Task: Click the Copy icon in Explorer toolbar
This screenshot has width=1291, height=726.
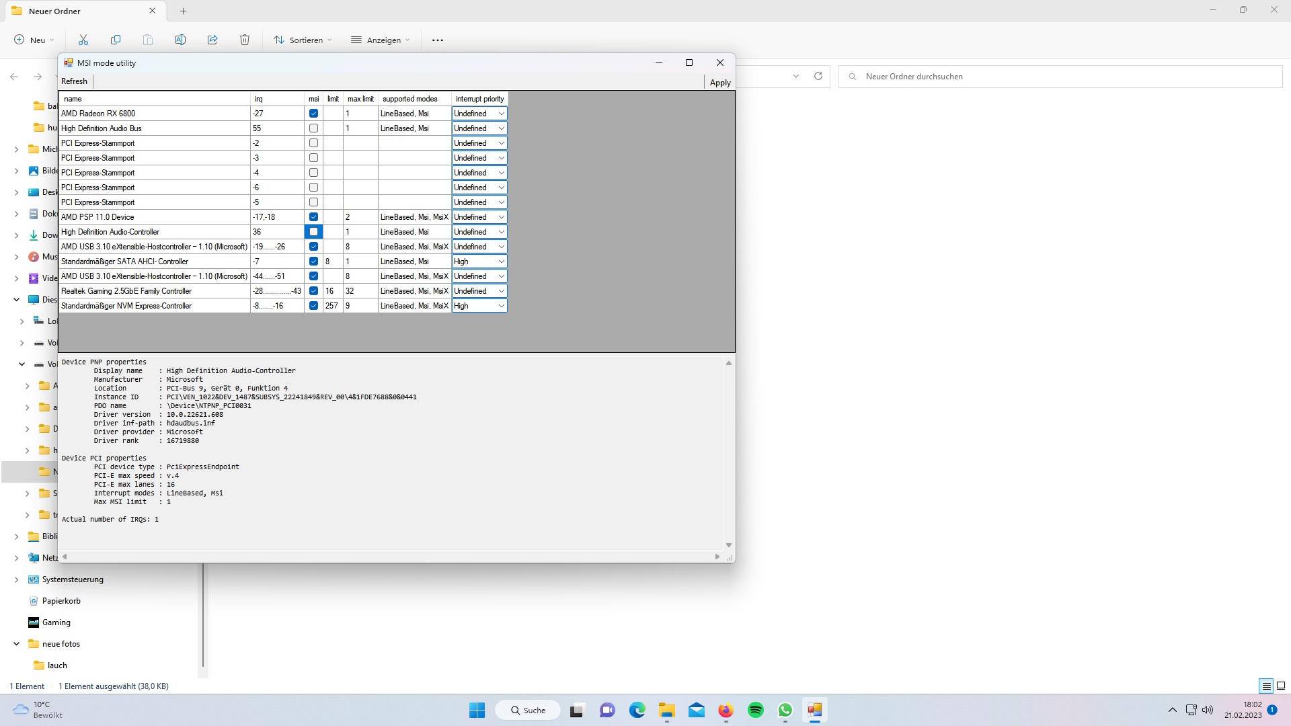Action: click(x=116, y=40)
